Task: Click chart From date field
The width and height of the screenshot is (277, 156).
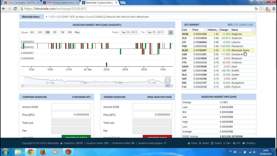Action: (129, 32)
